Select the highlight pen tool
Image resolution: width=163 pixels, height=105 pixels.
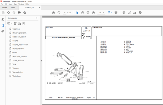129,13
